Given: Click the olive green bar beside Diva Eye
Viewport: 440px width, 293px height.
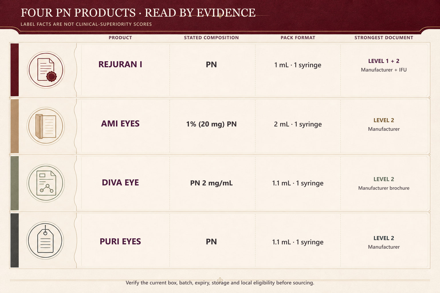Looking at the screenshot, I should (15, 183).
